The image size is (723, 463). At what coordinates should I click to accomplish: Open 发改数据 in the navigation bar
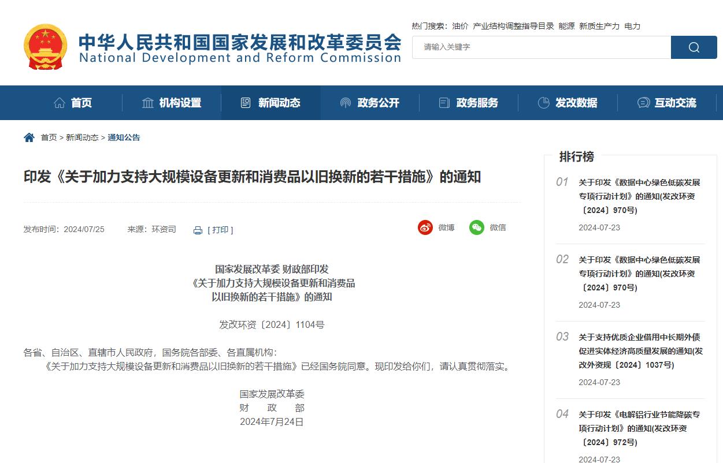[x=568, y=103]
